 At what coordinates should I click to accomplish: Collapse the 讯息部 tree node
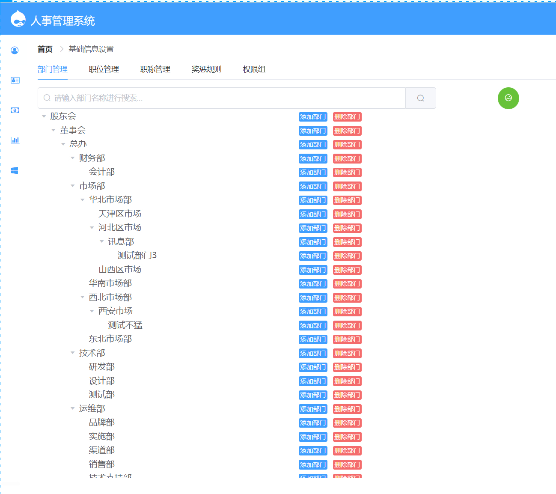click(x=101, y=241)
